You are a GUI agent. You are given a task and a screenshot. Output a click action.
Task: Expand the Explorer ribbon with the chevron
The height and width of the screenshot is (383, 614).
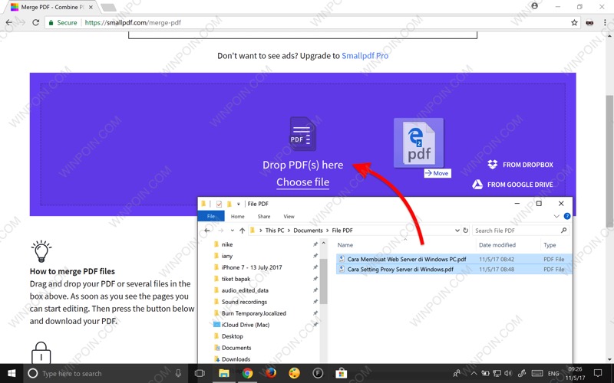[x=556, y=216]
